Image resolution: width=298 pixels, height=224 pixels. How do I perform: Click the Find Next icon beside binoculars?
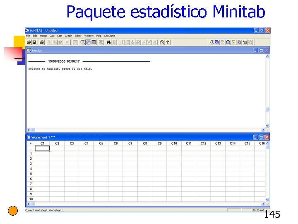(114, 42)
